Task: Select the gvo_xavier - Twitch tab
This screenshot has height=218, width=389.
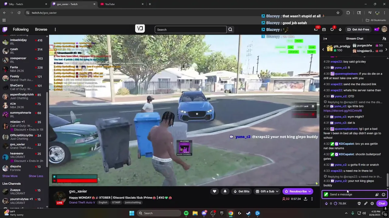Action: tap(74, 4)
